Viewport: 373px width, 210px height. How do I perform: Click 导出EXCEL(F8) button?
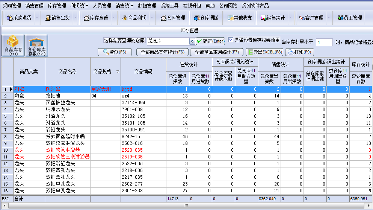tap(264, 52)
